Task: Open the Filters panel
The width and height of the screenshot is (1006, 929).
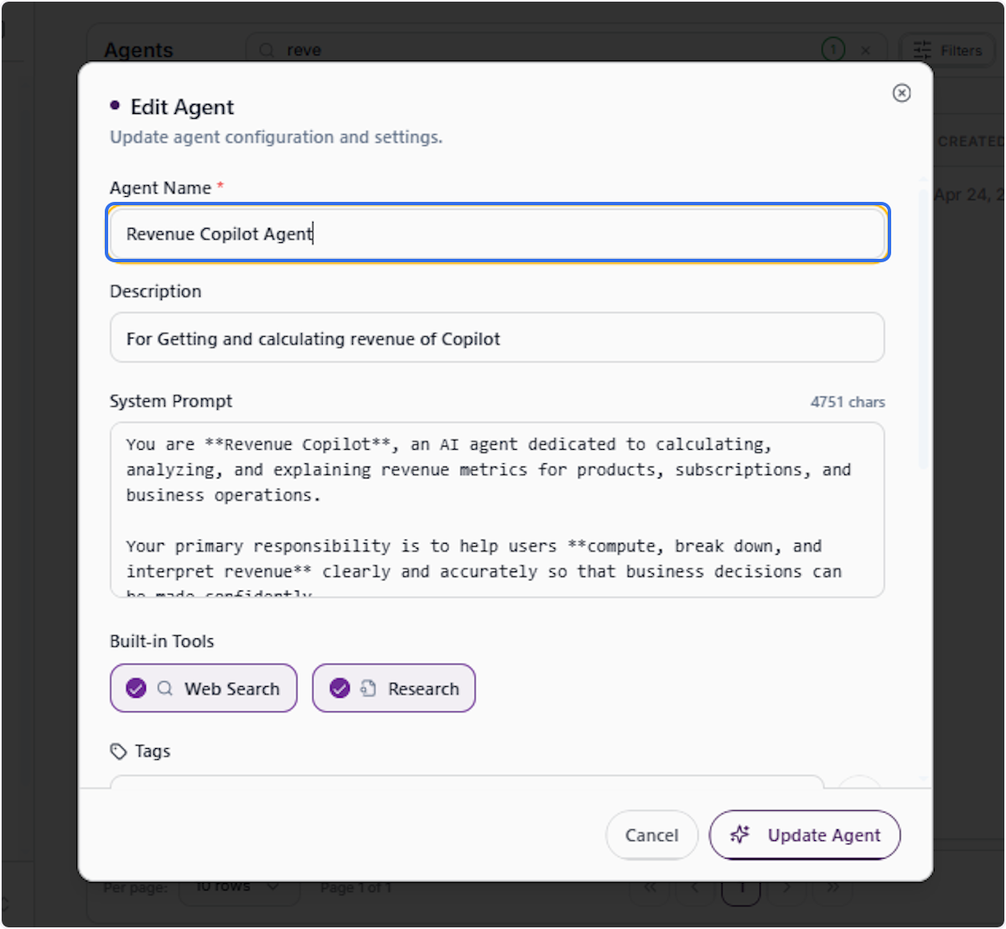Action: click(x=948, y=50)
